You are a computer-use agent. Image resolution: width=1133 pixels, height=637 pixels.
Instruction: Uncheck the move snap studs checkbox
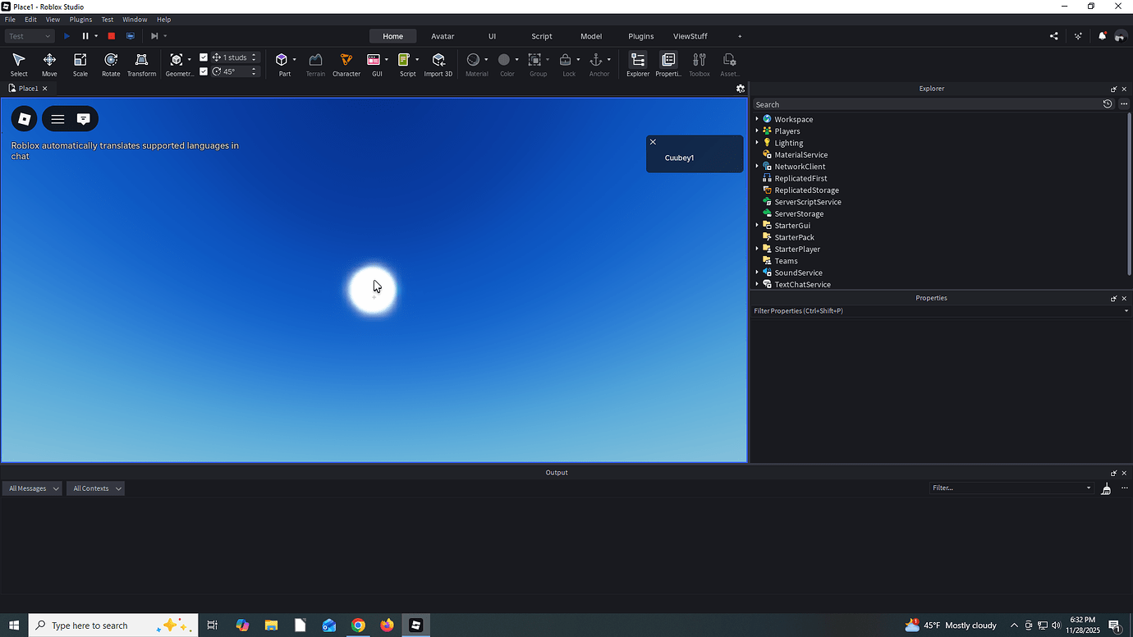coord(204,57)
